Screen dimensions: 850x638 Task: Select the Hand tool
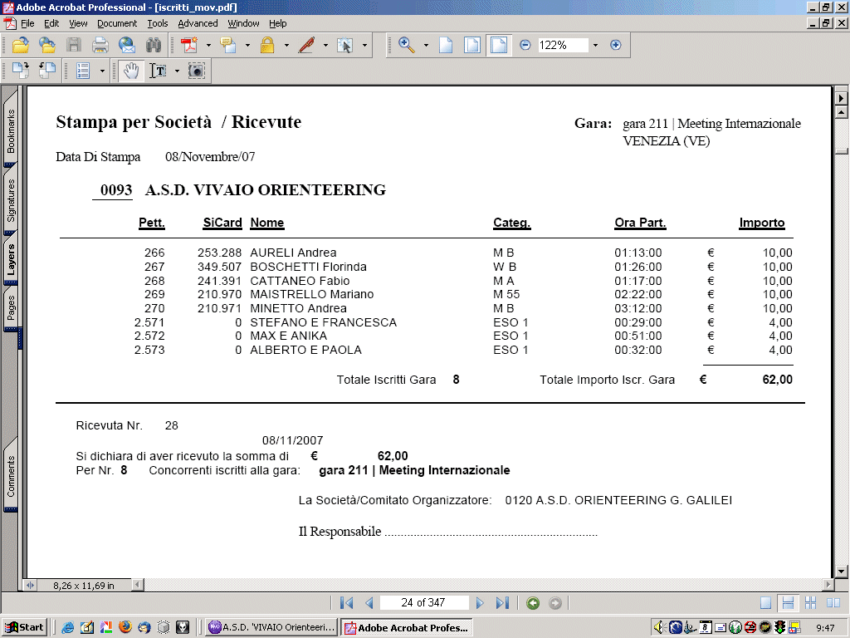[x=130, y=71]
